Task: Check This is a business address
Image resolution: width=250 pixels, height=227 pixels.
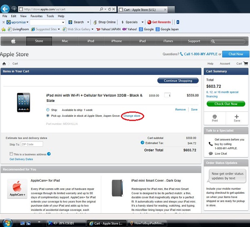Action: click(11, 154)
